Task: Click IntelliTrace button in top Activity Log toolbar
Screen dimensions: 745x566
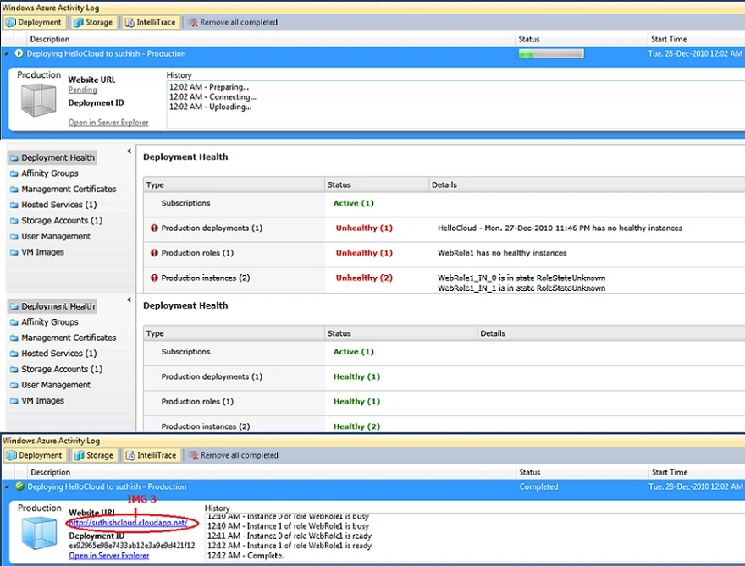Action: (151, 22)
